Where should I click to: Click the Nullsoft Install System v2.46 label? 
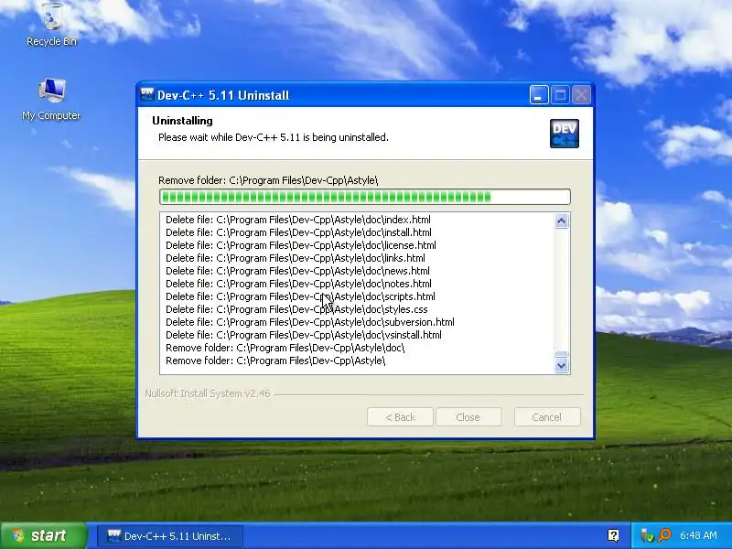[208, 393]
